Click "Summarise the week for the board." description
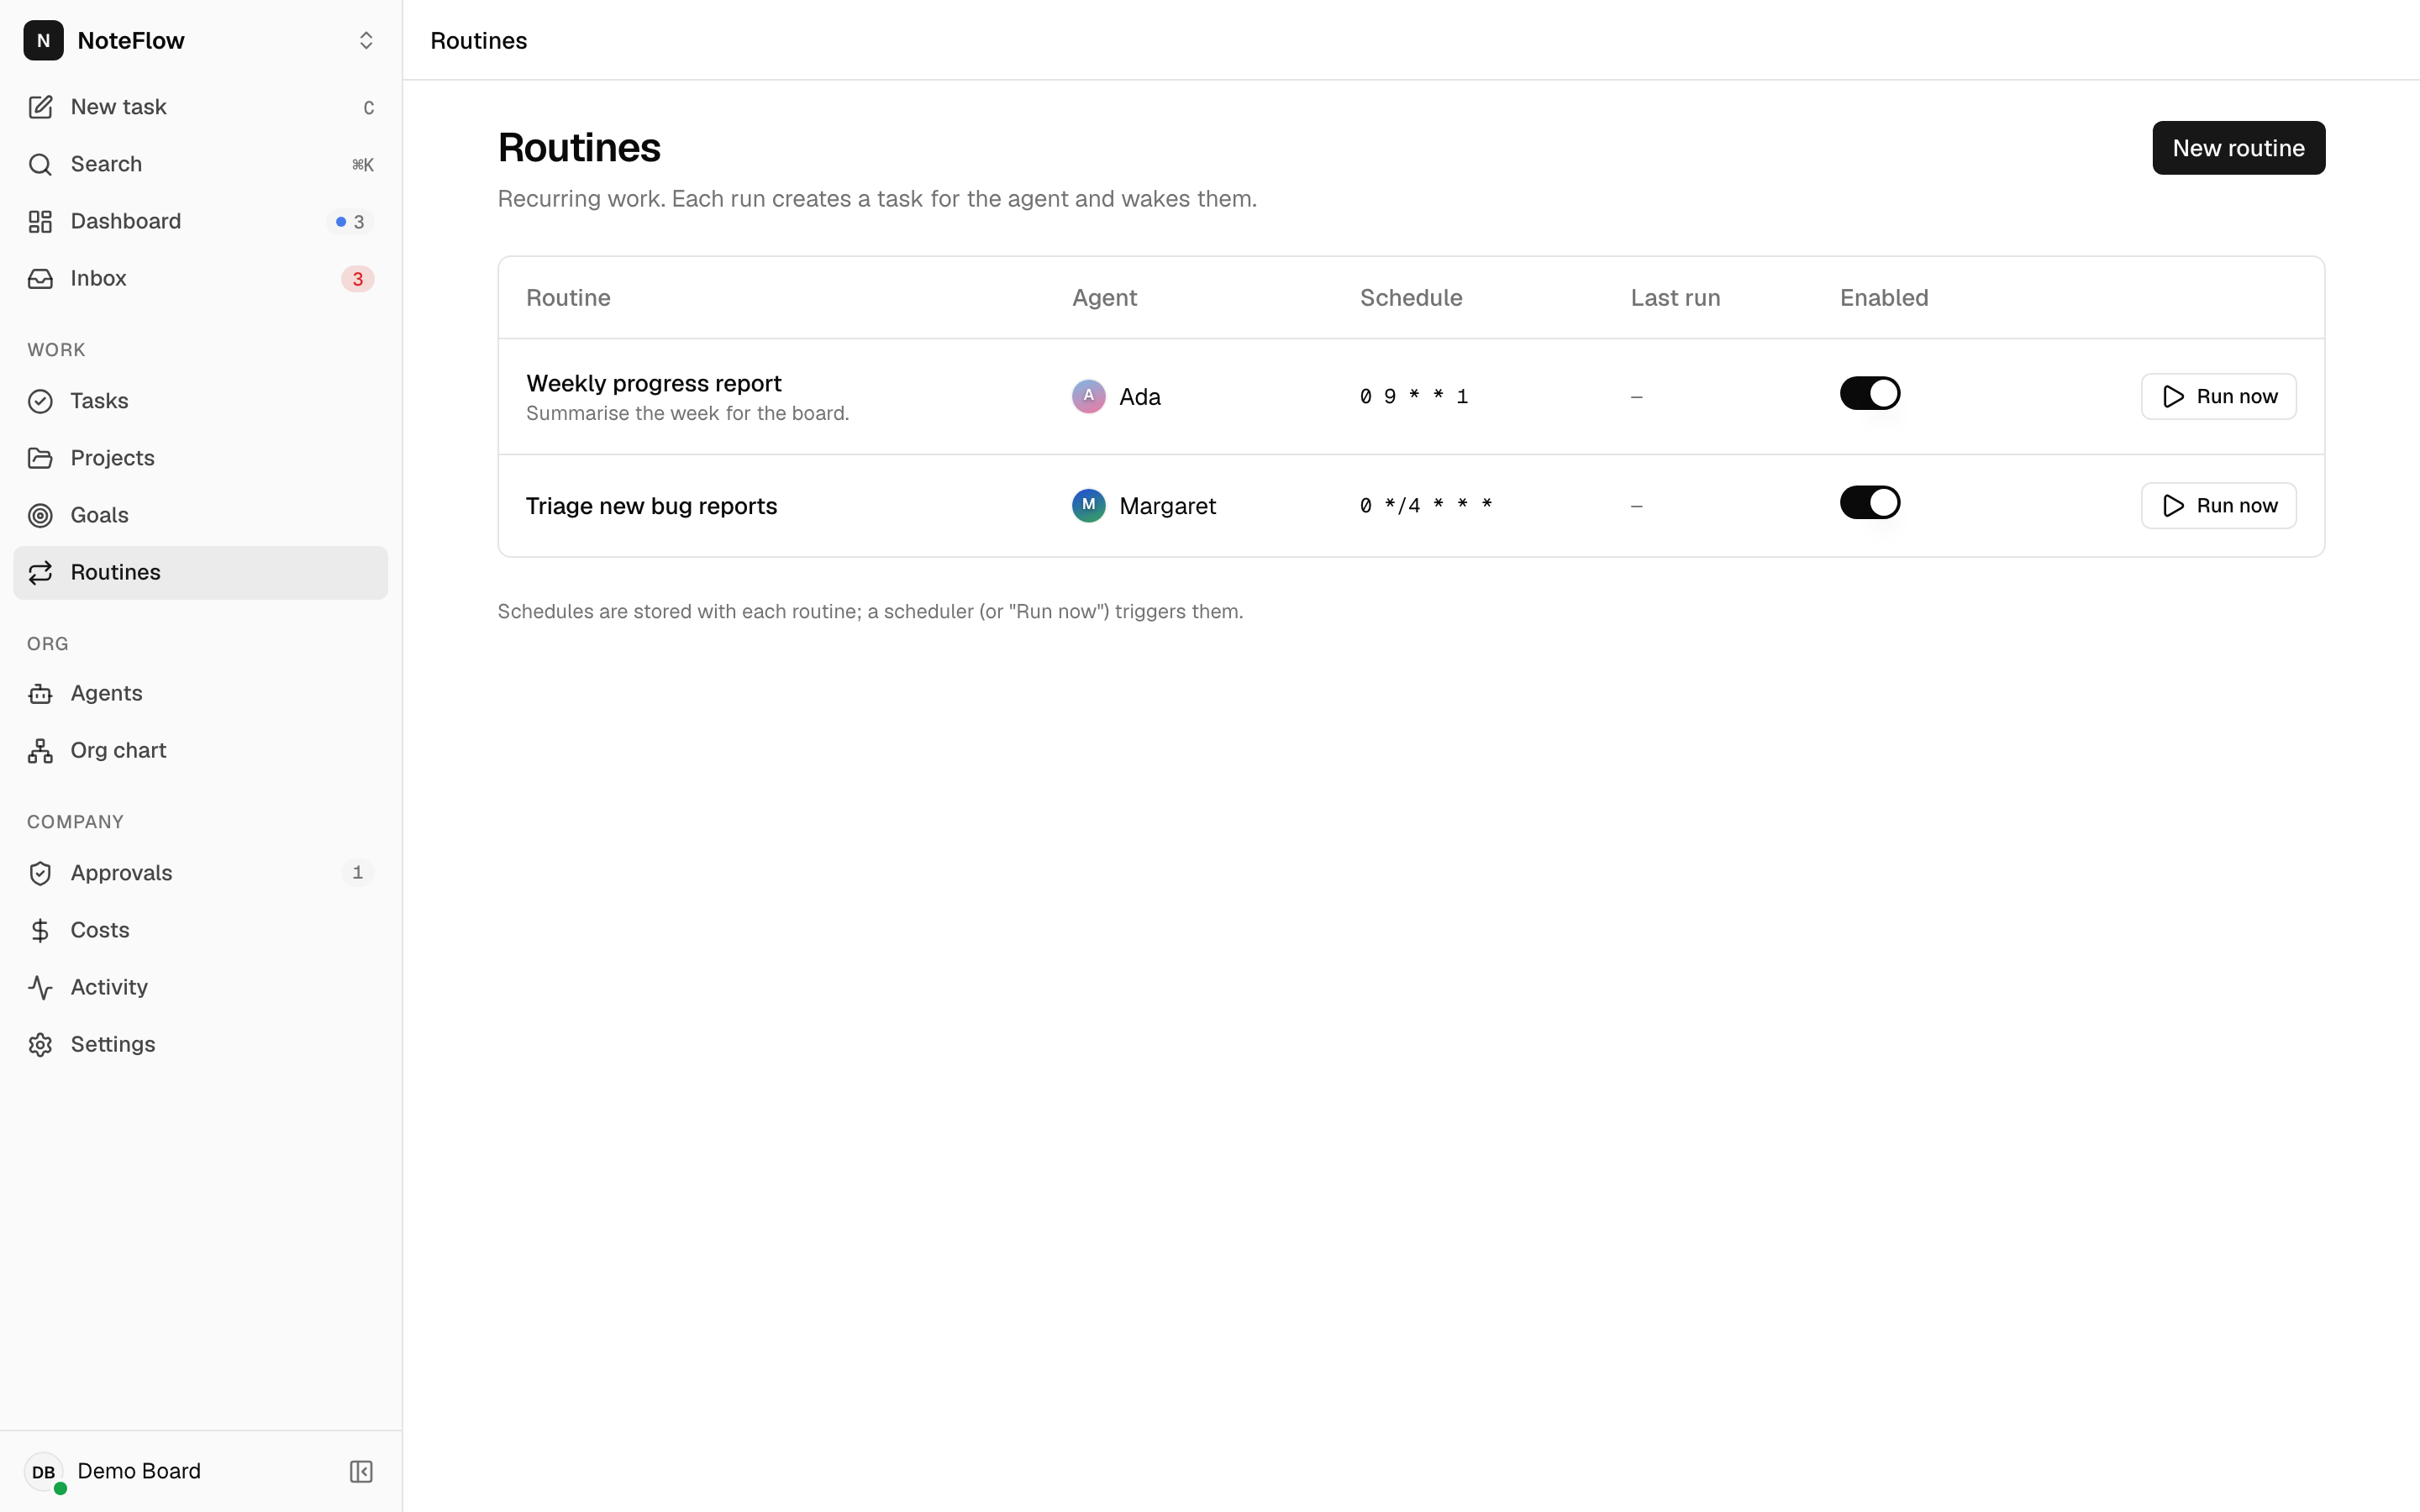 tap(687, 413)
